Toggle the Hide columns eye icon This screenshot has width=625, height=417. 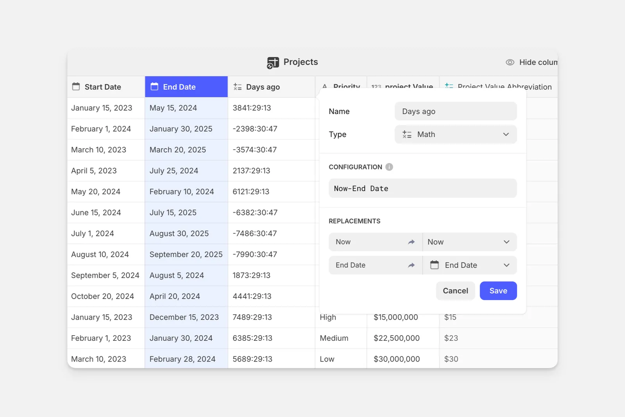510,62
